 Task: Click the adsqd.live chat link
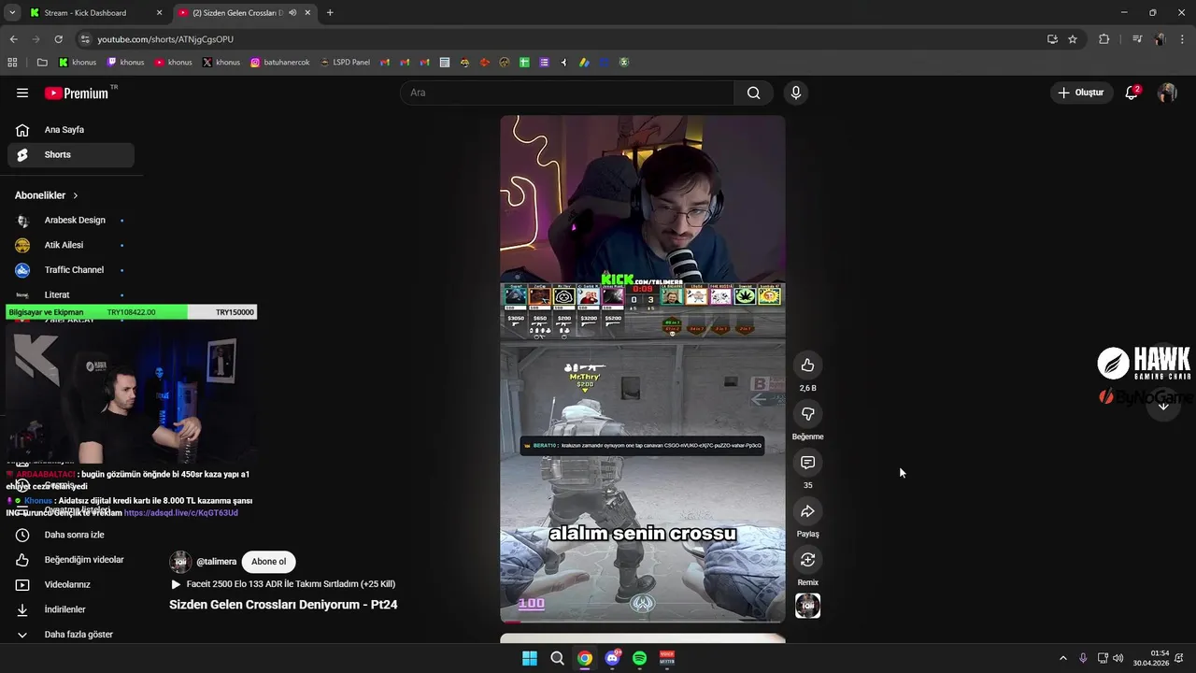click(181, 513)
